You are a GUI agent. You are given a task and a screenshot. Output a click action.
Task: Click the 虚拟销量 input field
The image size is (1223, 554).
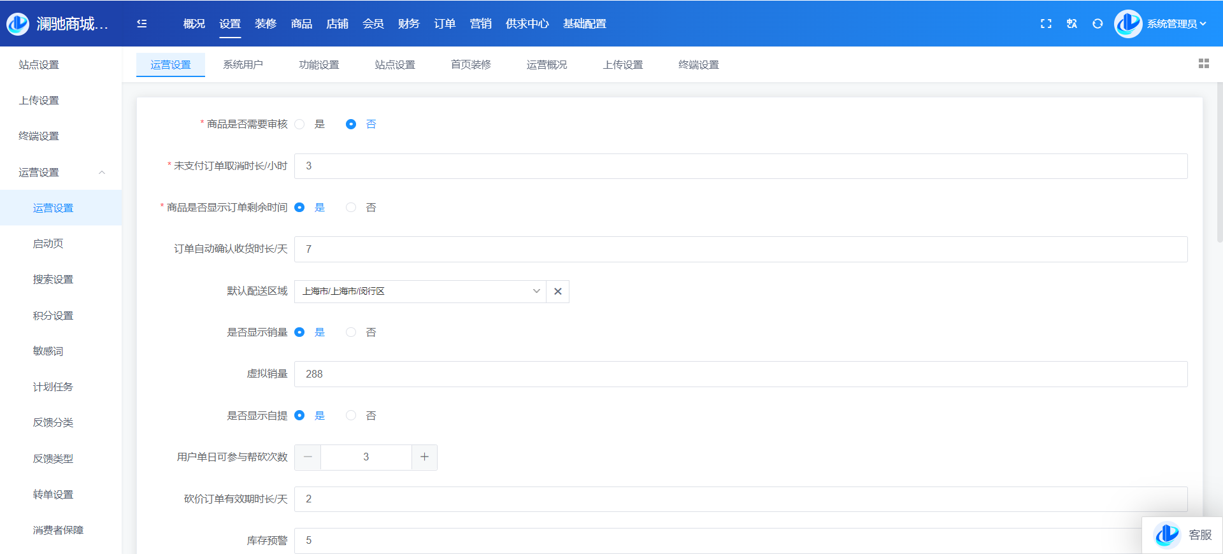coord(740,374)
